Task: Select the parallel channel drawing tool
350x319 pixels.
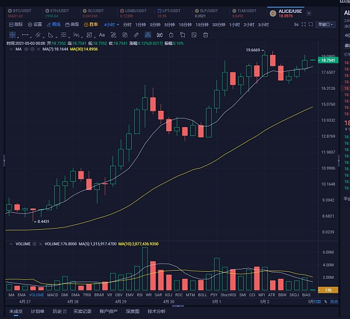Action: [x=38, y=35]
